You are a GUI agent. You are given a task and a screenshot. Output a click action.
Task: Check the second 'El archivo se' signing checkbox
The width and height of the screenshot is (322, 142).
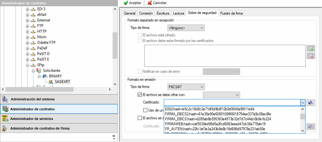point(140,118)
